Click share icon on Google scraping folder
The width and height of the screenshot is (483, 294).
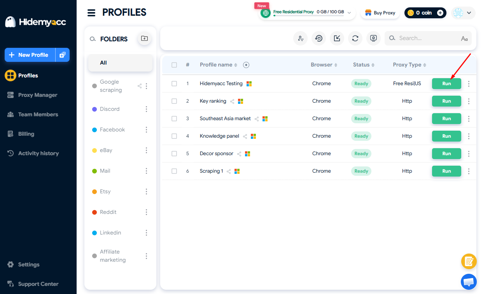[x=140, y=86]
